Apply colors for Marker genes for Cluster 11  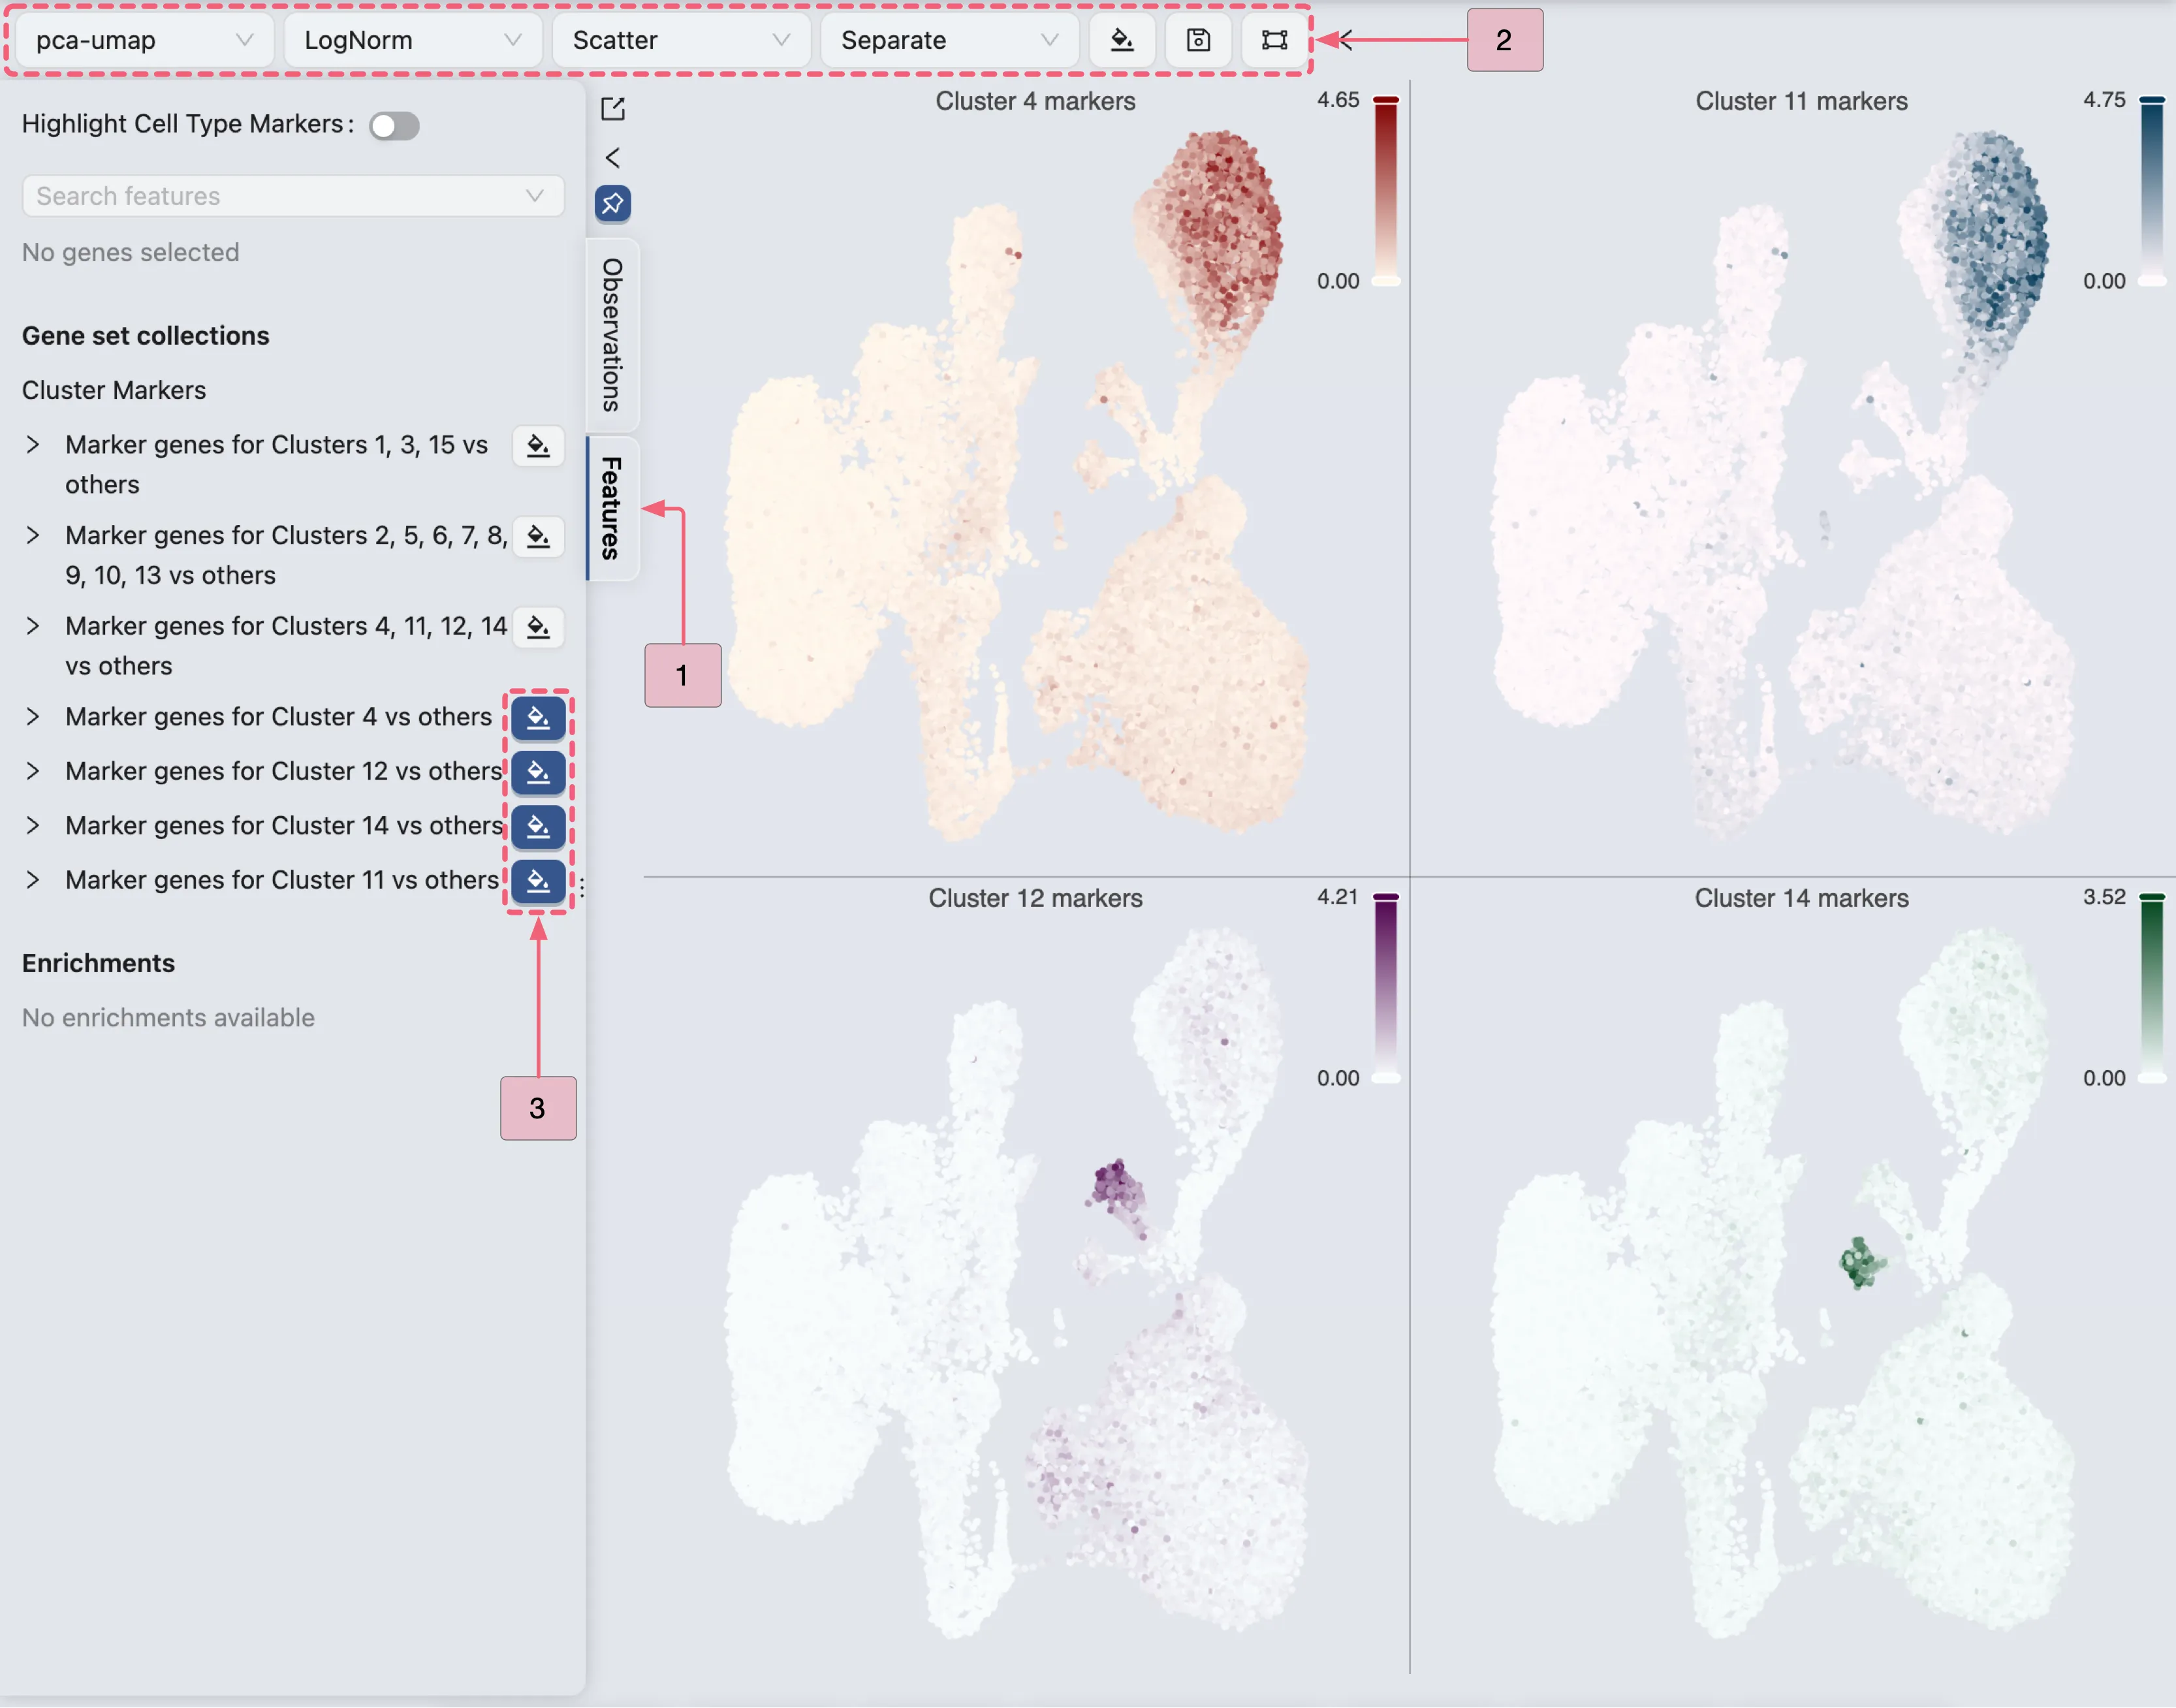pyautogui.click(x=538, y=880)
